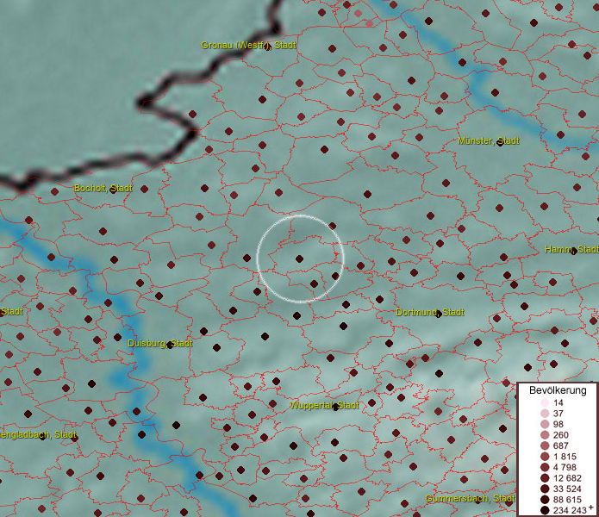Click the legend value "260"
The width and height of the screenshot is (599, 517).
coord(561,435)
